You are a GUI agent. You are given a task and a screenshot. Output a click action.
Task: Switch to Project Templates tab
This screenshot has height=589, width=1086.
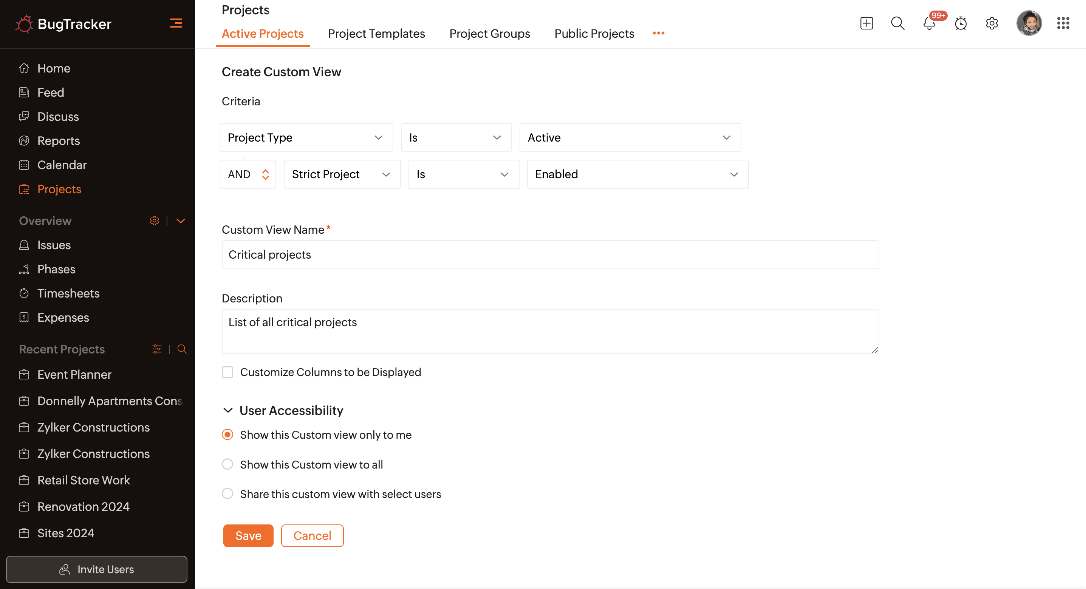click(x=376, y=33)
